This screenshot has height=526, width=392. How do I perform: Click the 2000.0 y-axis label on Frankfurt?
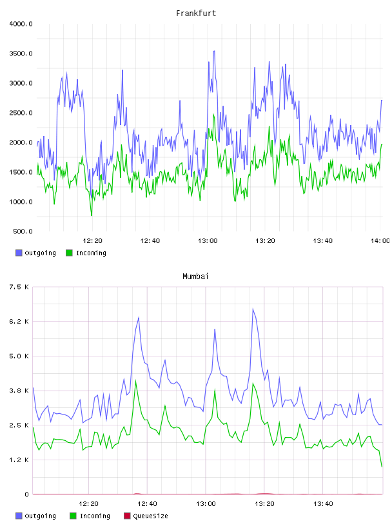[x=21, y=142]
